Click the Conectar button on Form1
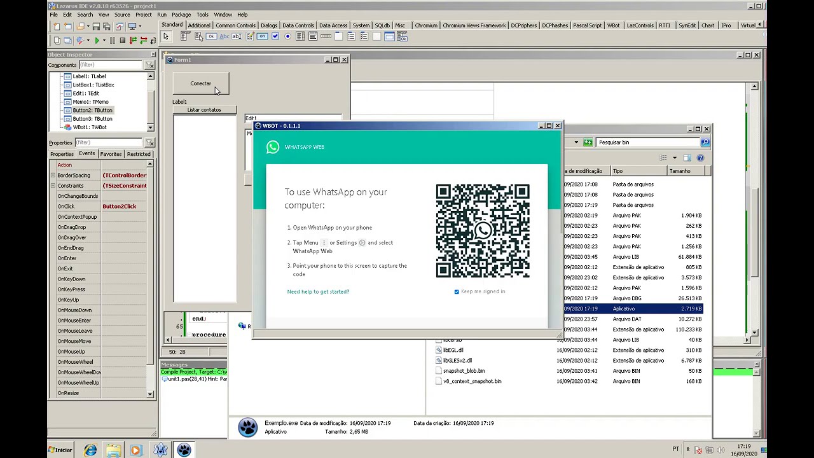 (200, 83)
